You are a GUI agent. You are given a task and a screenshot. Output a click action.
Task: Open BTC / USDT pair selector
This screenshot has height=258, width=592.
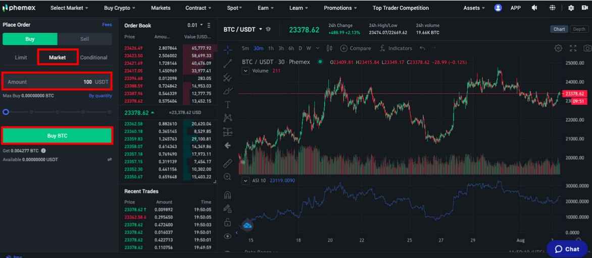242,29
